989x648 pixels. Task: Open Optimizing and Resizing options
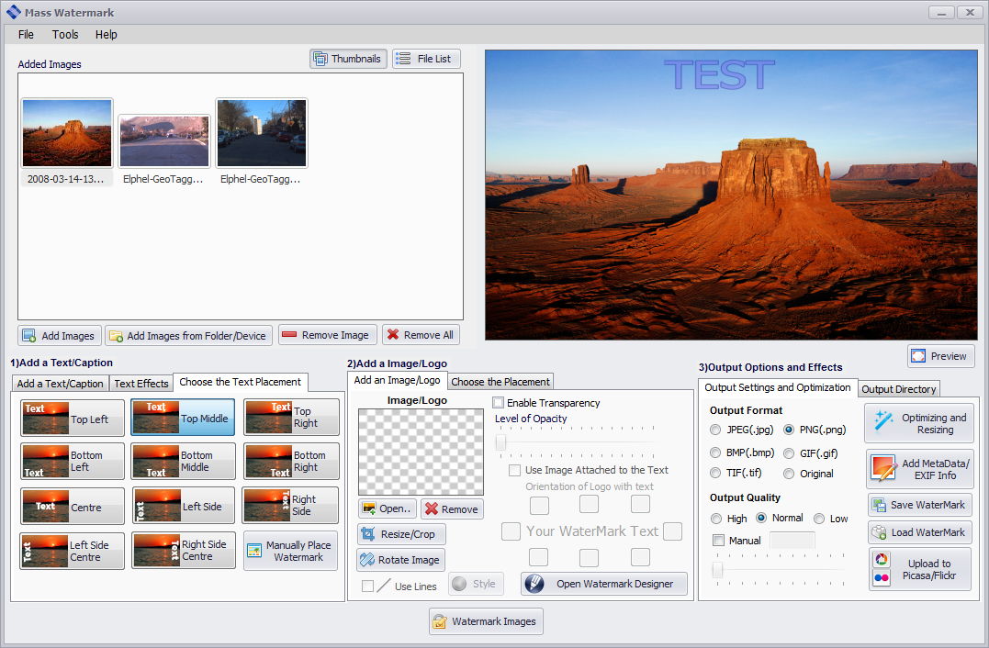coord(919,423)
